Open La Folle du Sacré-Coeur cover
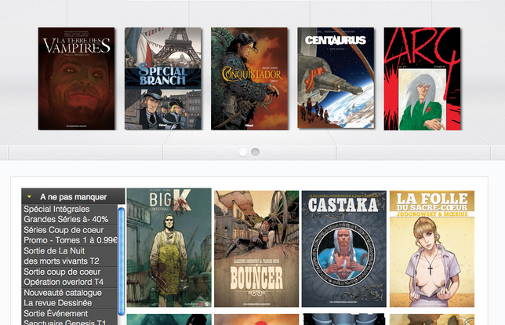Image resolution: width=505 pixels, height=325 pixels. coord(432,249)
